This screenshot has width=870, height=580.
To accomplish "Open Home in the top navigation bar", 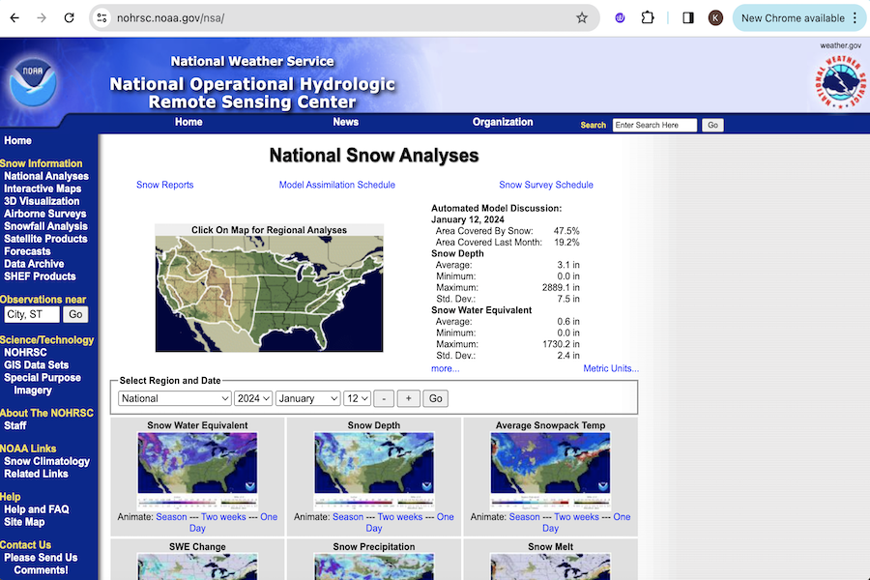I will click(188, 122).
